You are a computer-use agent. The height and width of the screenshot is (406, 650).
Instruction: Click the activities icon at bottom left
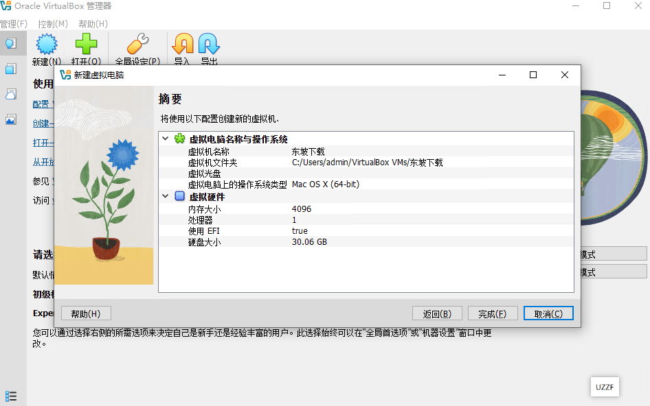(11, 396)
